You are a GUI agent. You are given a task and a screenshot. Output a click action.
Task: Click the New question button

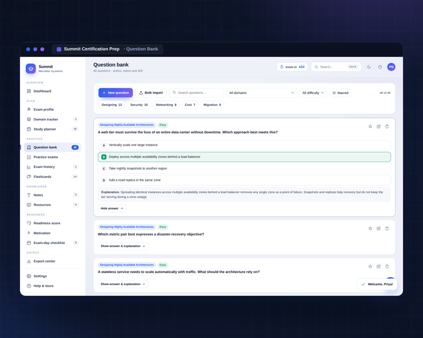(115, 93)
